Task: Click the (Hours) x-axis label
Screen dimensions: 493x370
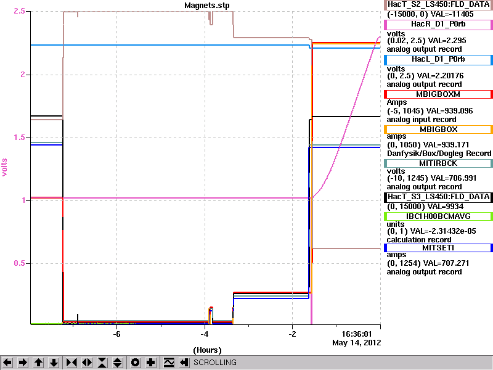Action: 207,350
